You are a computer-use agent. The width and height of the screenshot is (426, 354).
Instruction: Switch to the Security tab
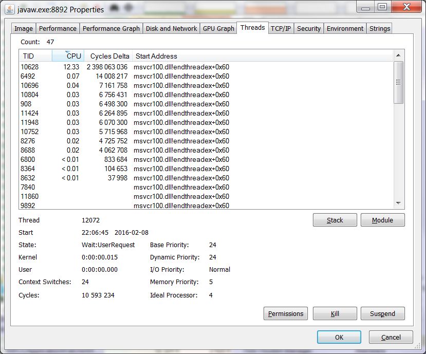309,29
